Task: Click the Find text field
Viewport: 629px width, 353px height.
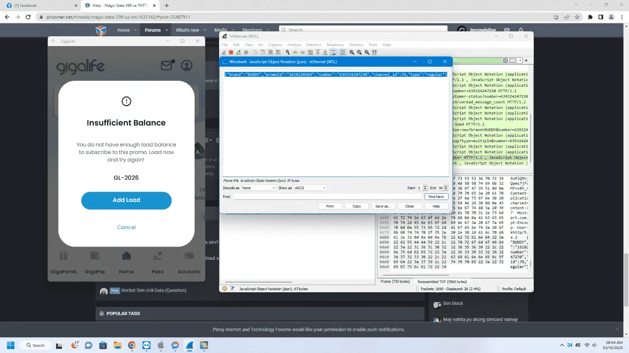Action: pyautogui.click(x=327, y=197)
